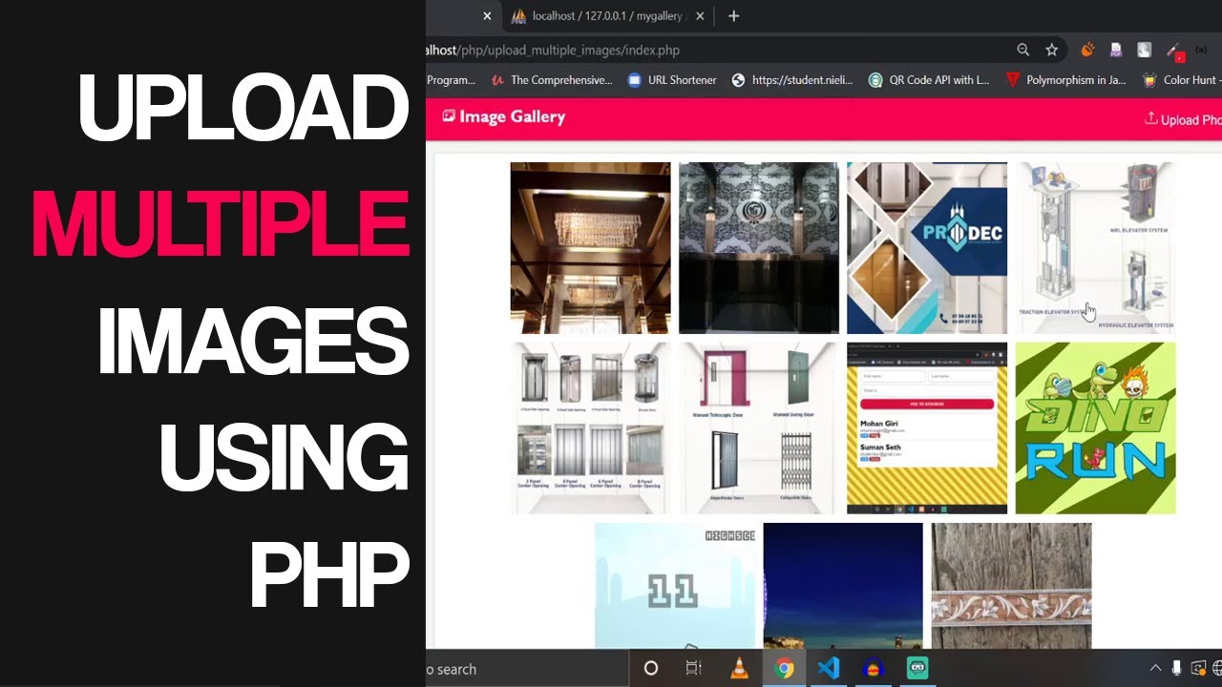Image resolution: width=1222 pixels, height=687 pixels.
Task: Open the PRODEC image thumbnail
Action: tap(927, 248)
